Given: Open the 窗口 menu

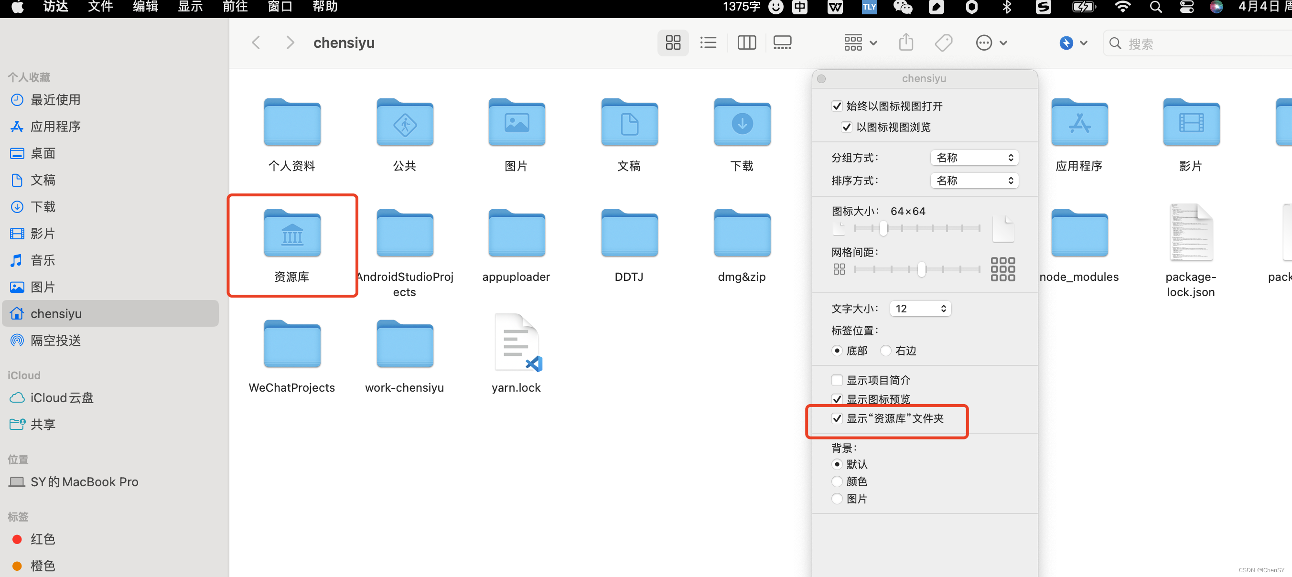Looking at the screenshot, I should [x=280, y=7].
